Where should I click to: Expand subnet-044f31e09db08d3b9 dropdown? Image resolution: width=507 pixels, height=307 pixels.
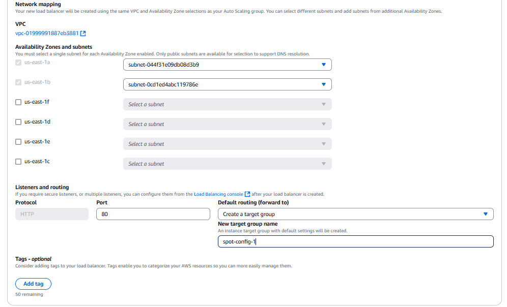227,65
